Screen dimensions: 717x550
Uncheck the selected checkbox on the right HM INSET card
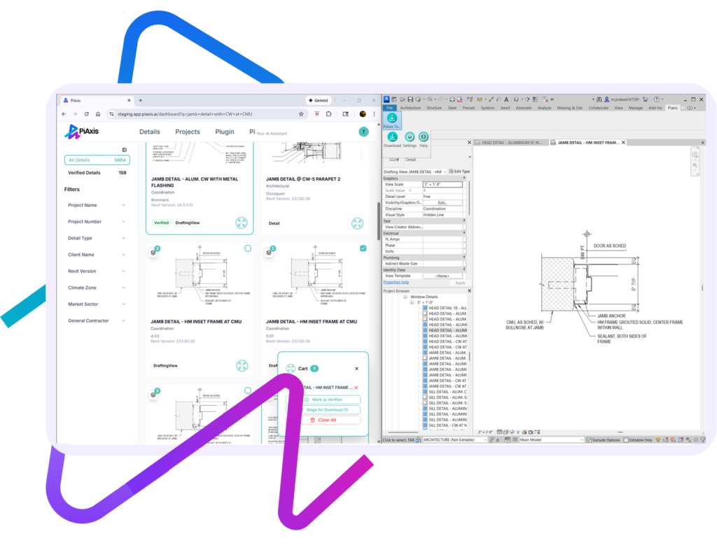point(363,248)
